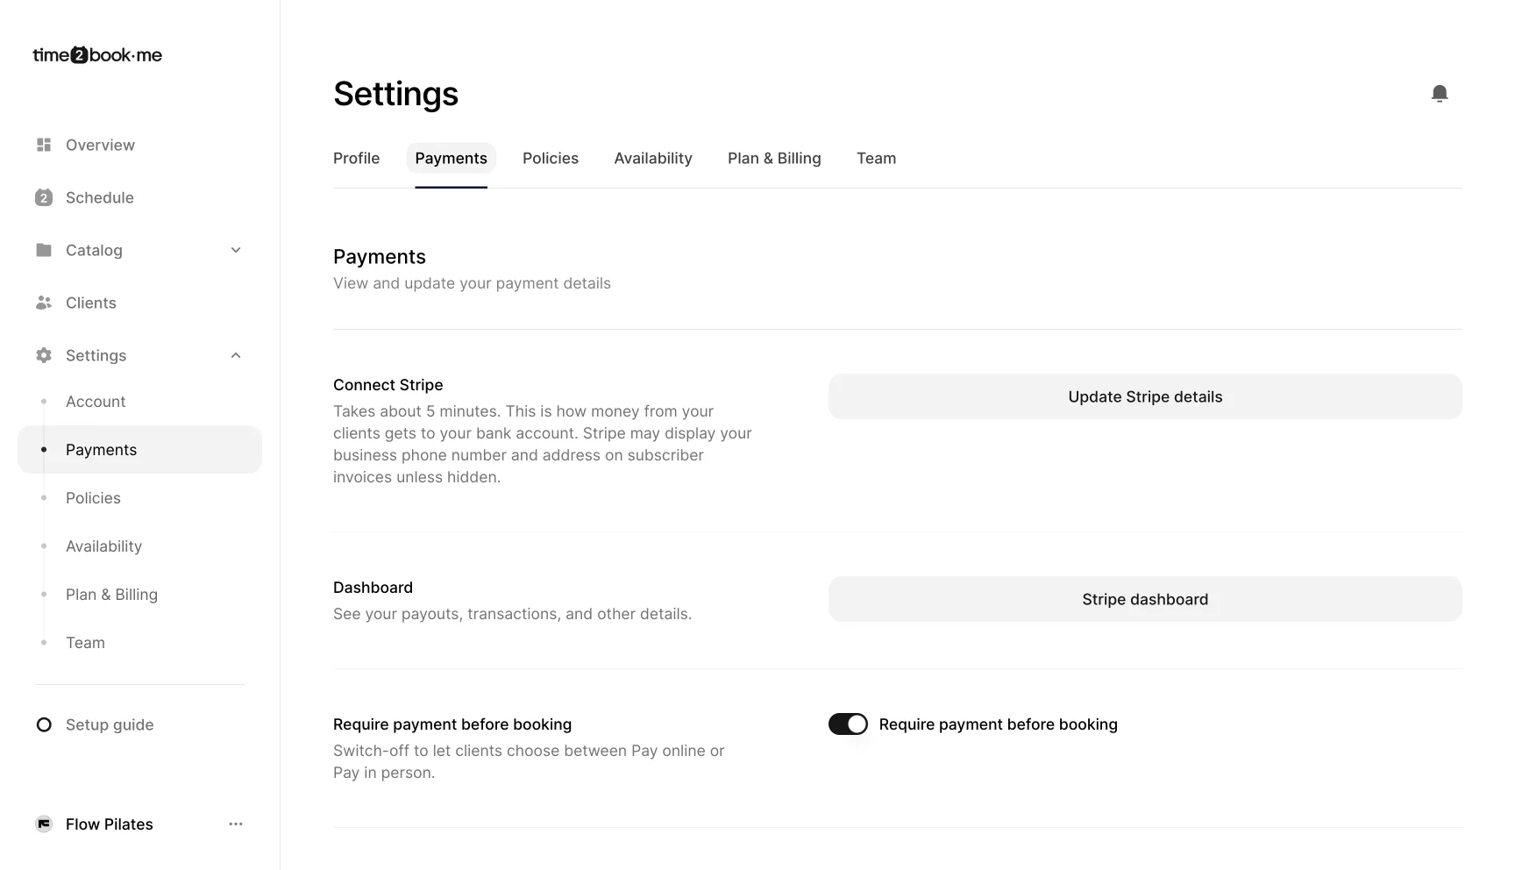Click the Schedule calendar icon
1515x870 pixels.
(44, 197)
